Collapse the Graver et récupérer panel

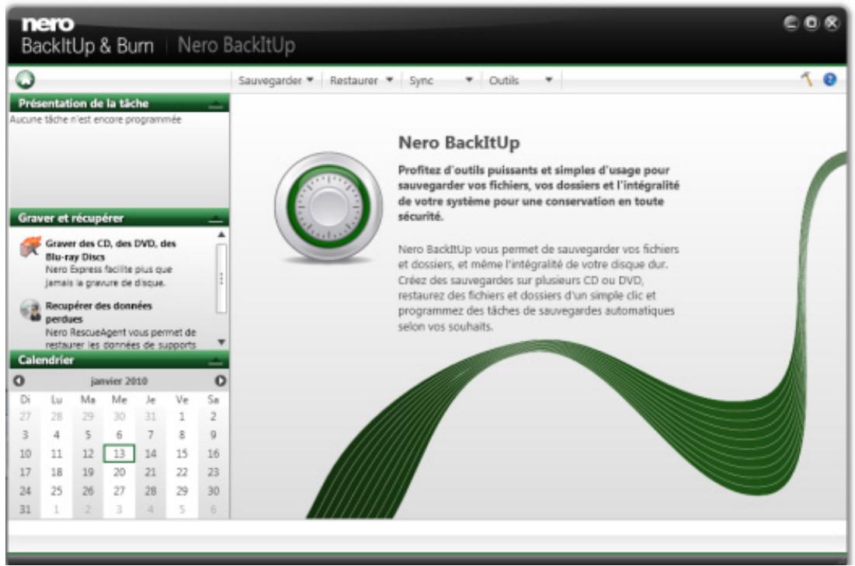216,219
